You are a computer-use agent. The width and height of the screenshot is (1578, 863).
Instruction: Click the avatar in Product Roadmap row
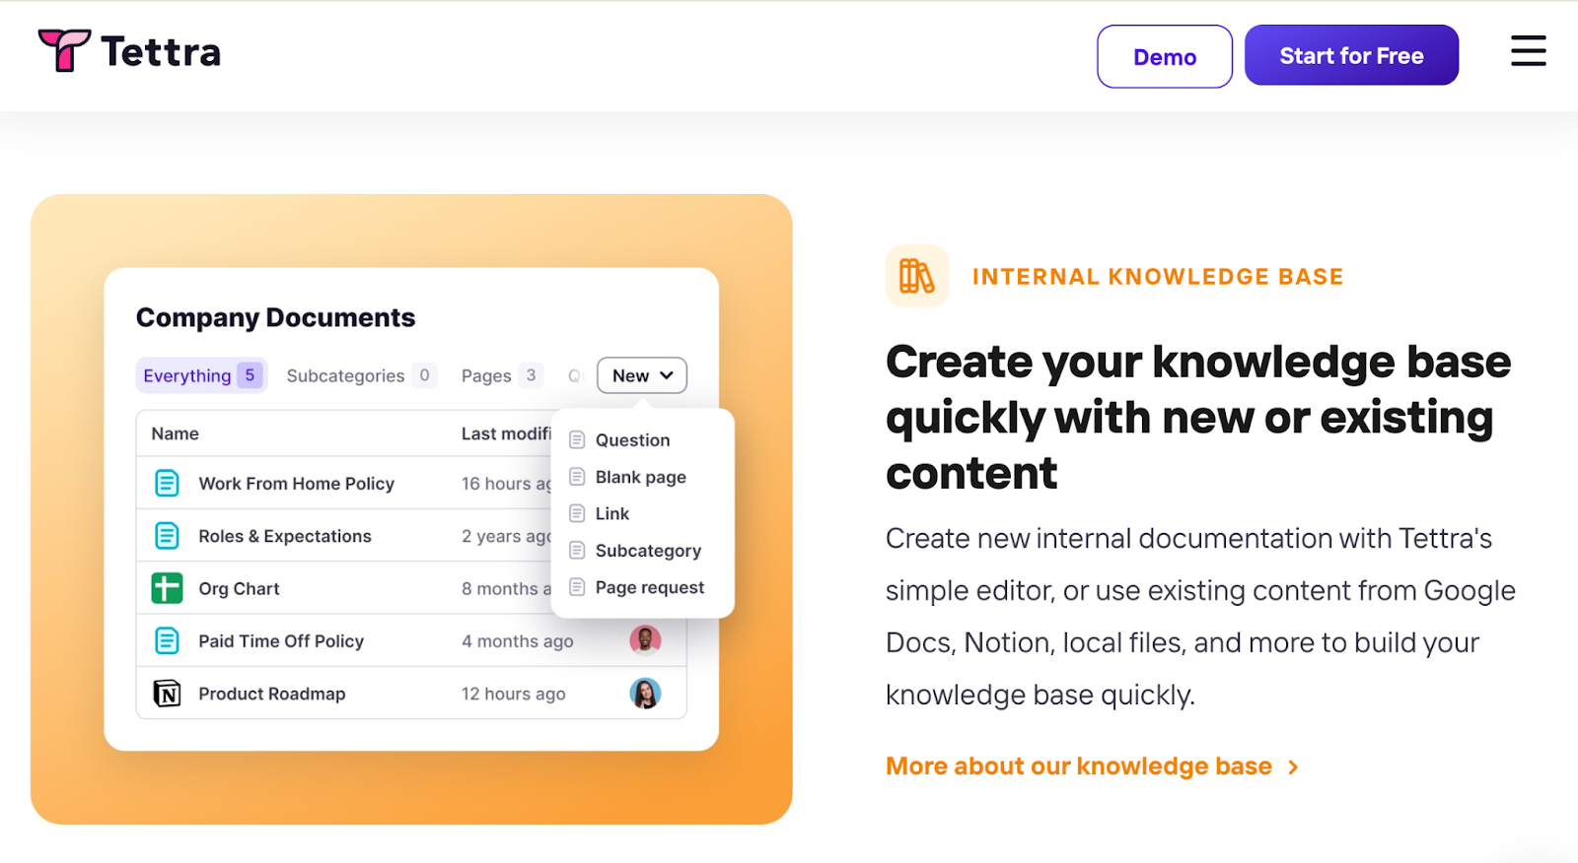645,694
